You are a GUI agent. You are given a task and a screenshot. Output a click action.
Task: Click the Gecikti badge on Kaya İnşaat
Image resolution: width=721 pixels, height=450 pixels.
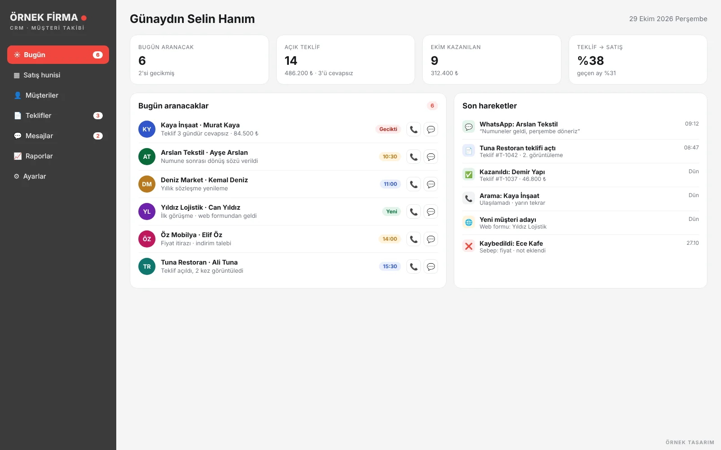tap(388, 129)
